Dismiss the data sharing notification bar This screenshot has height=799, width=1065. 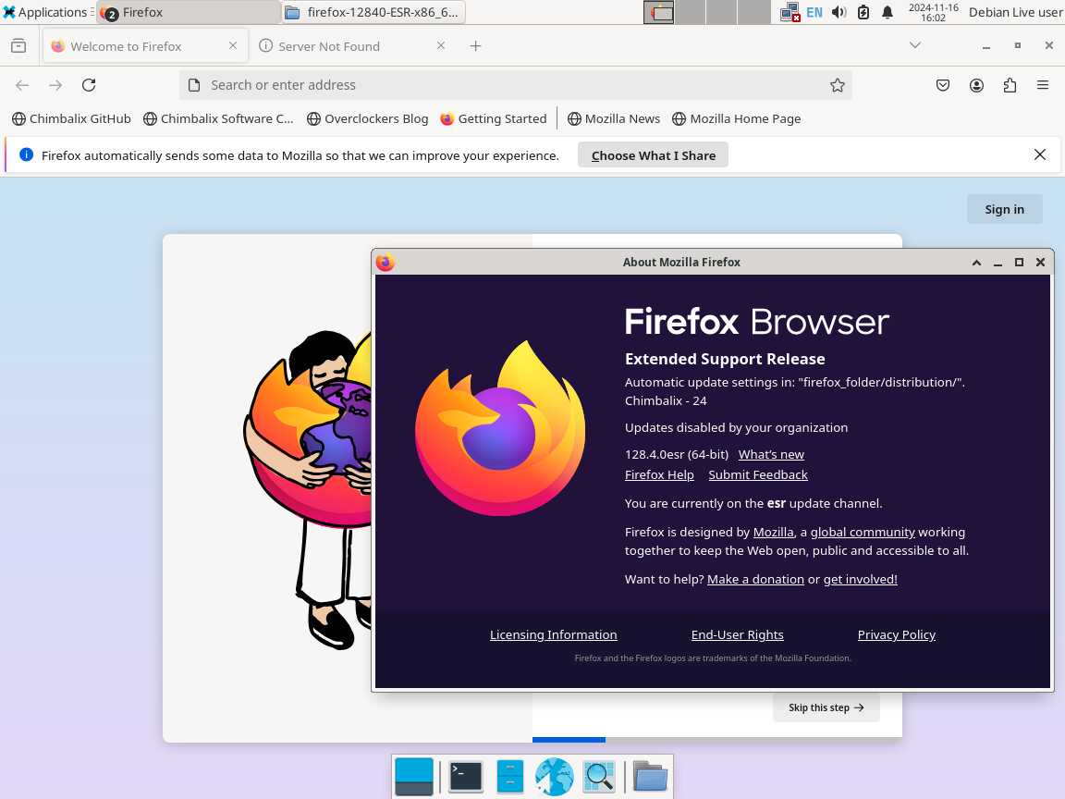pyautogui.click(x=1040, y=155)
